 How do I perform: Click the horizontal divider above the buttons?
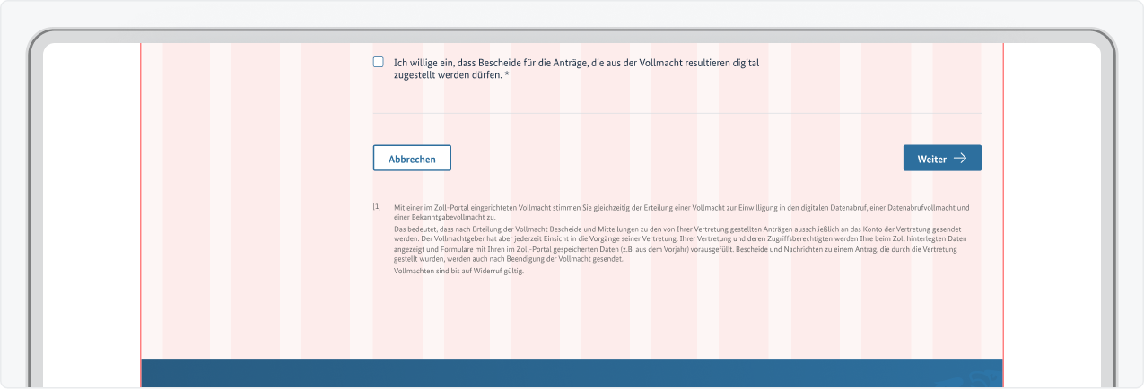[x=677, y=114]
